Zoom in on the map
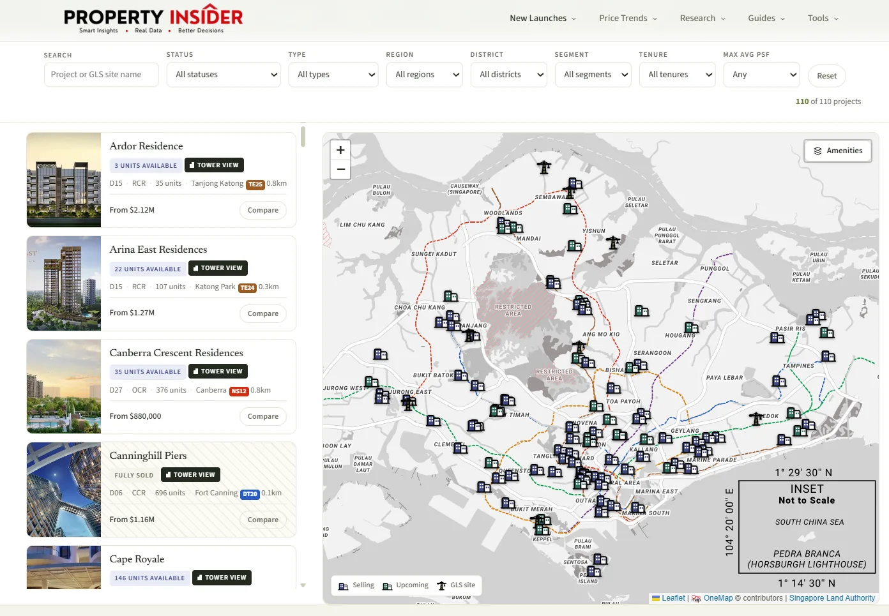 (x=340, y=150)
